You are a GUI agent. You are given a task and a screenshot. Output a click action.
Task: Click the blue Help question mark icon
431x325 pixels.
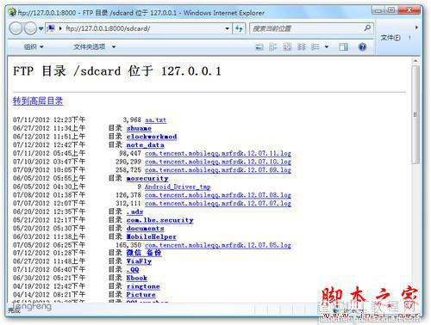363,47
